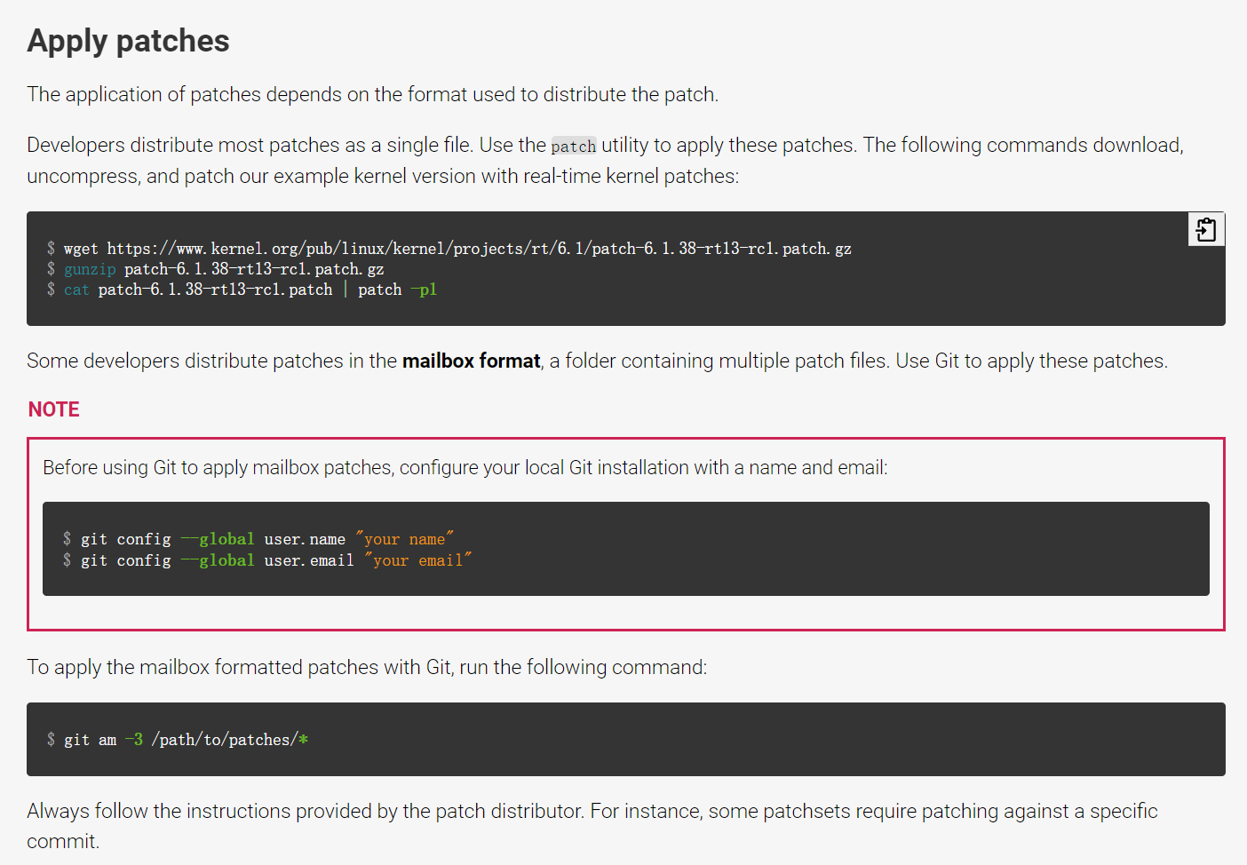Click the 'To apply the mailbox formatted patches' sentence
Viewport: 1247px width, 865px height.
367,667
